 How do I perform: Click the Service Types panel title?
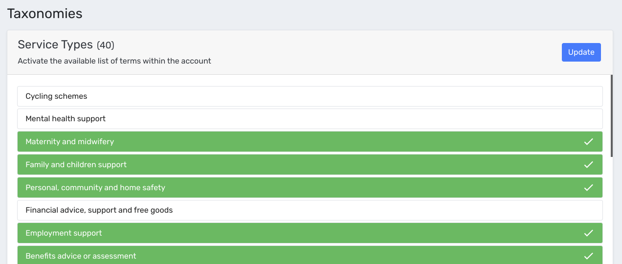pos(55,44)
